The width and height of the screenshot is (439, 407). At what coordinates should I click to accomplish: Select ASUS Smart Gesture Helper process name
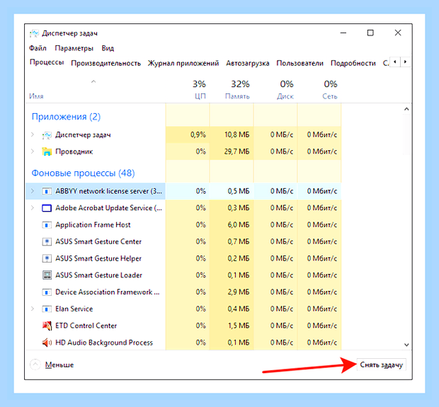pyautogui.click(x=98, y=258)
